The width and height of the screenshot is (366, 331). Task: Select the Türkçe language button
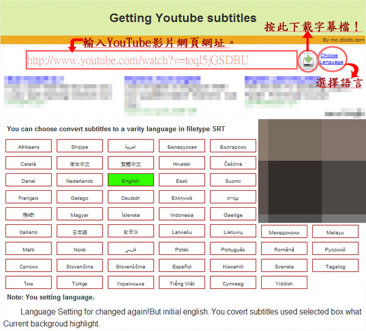pos(79,283)
